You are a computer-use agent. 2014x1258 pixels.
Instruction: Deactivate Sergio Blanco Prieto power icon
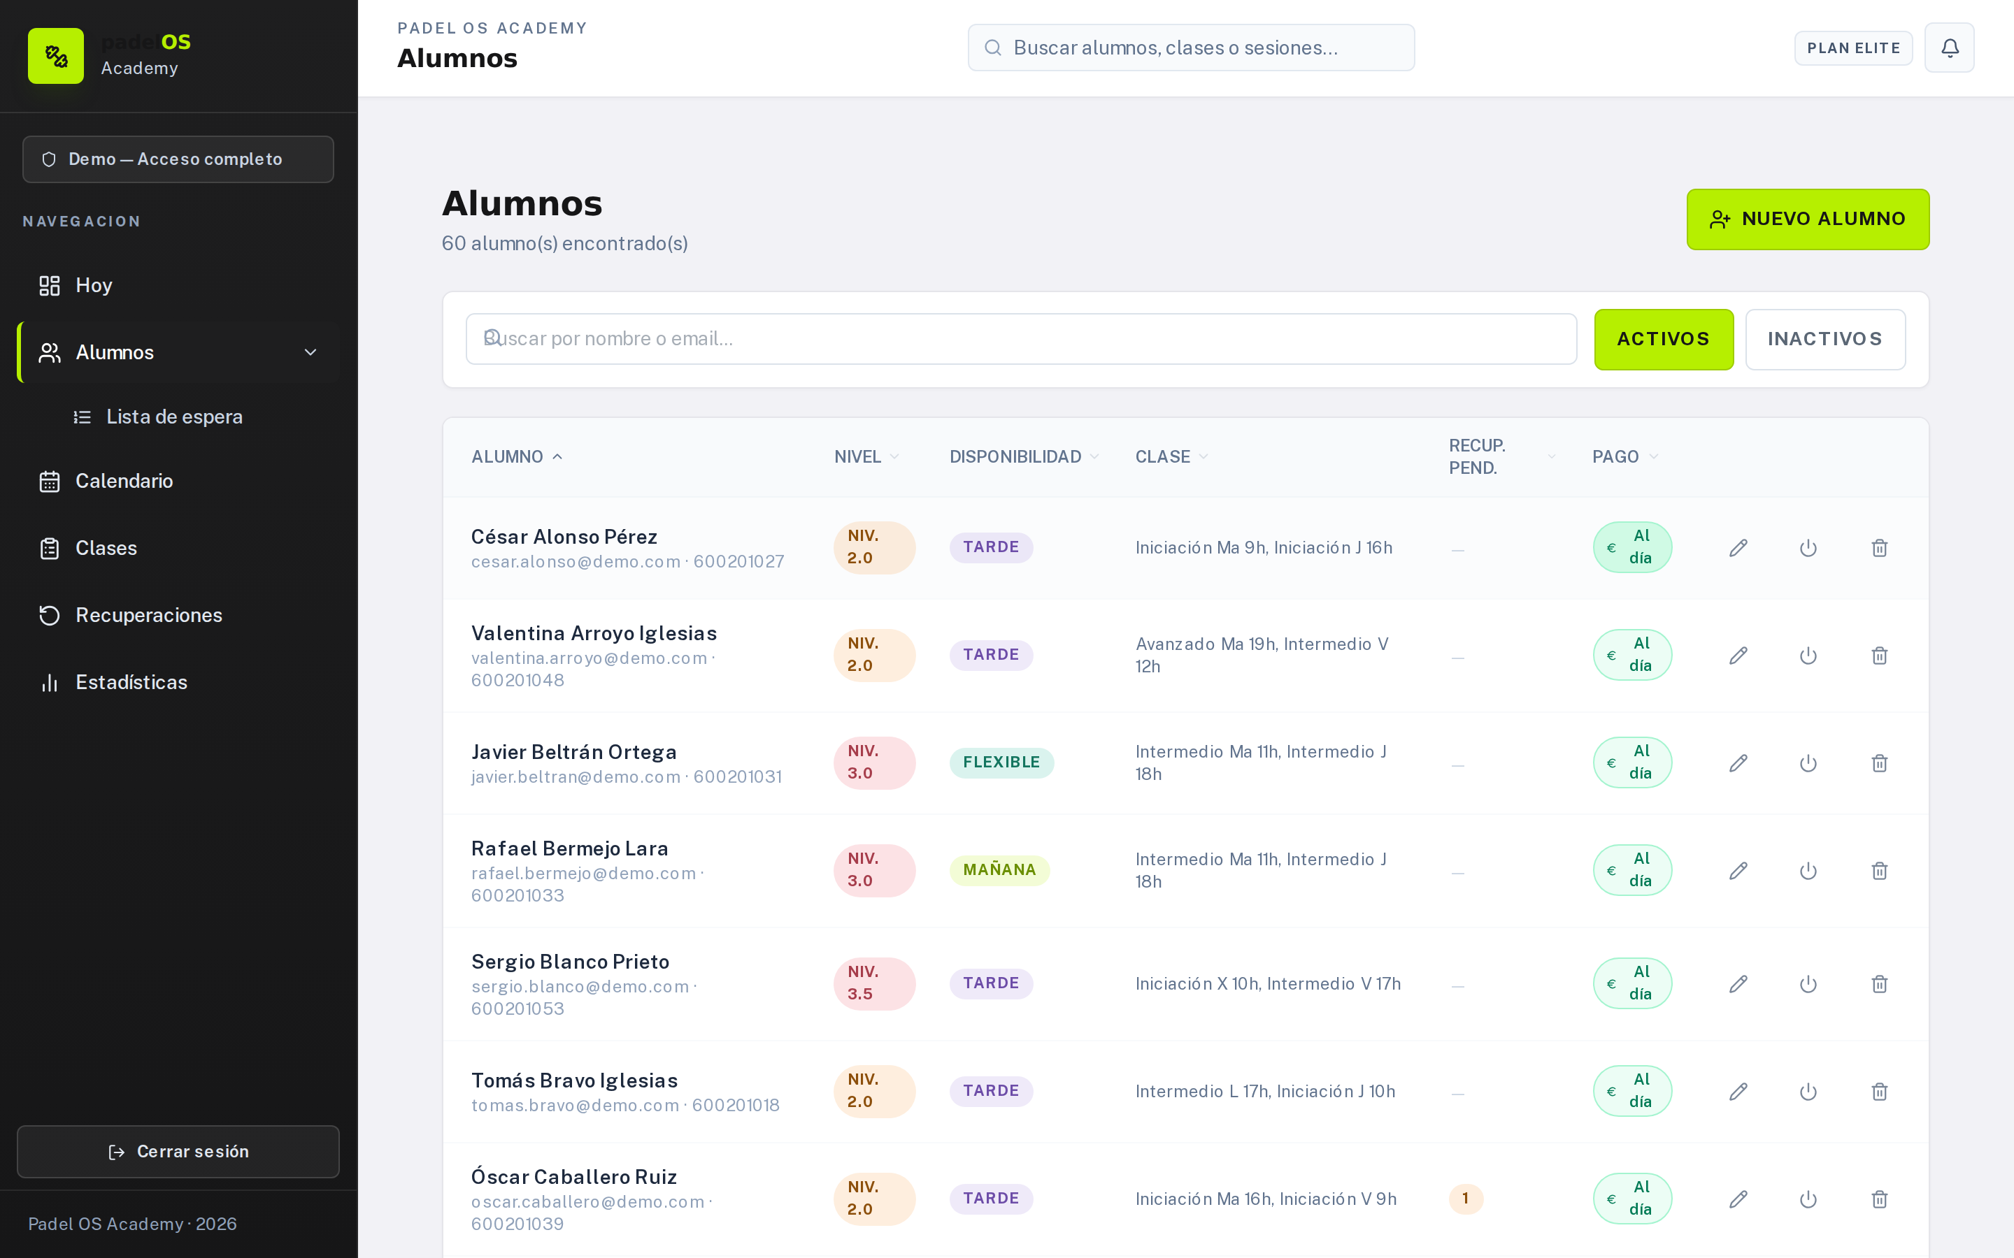pyautogui.click(x=1808, y=983)
